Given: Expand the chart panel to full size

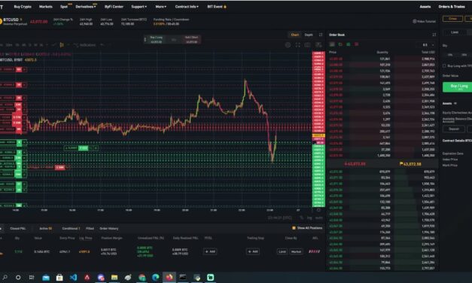Looking at the screenshot, I should click(x=321, y=35).
